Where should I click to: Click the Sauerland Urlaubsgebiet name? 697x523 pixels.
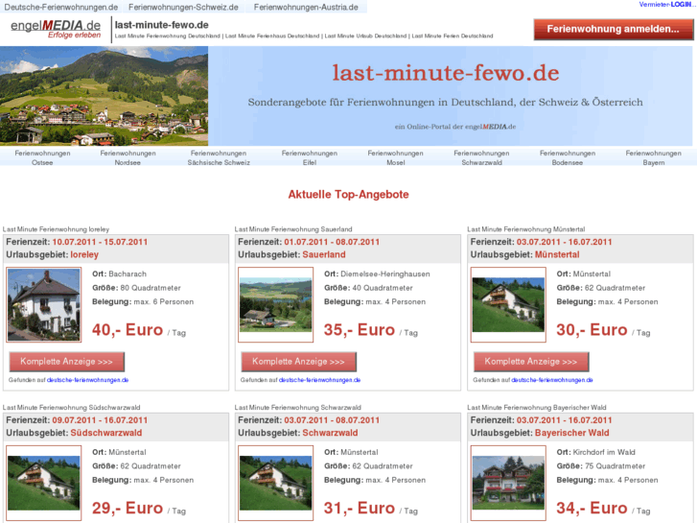pos(324,254)
